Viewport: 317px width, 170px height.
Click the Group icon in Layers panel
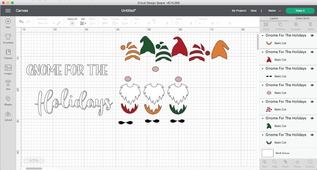pyautogui.click(x=266, y=24)
